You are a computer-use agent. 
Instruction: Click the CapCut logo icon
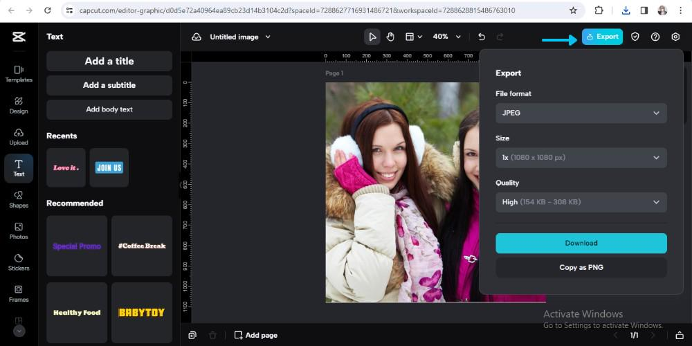pos(19,37)
